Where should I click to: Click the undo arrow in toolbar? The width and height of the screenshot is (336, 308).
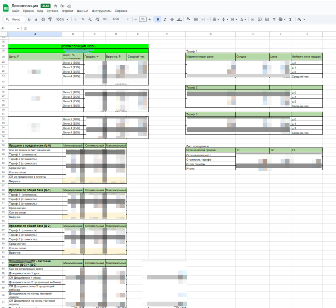point(29,20)
